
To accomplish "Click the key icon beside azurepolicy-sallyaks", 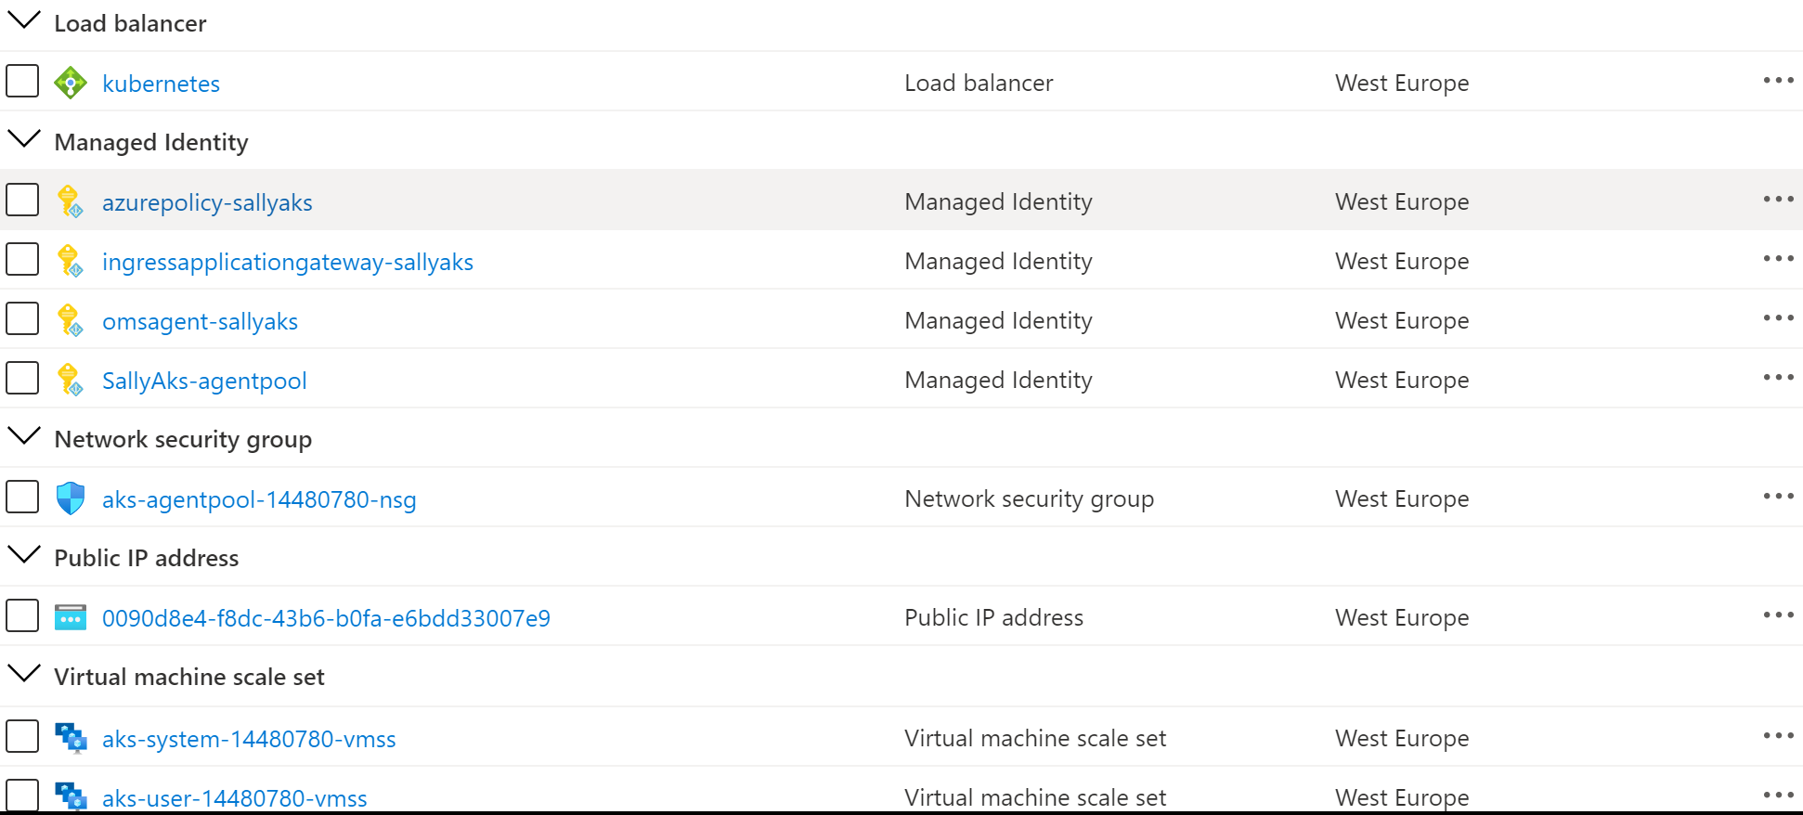I will [x=71, y=201].
